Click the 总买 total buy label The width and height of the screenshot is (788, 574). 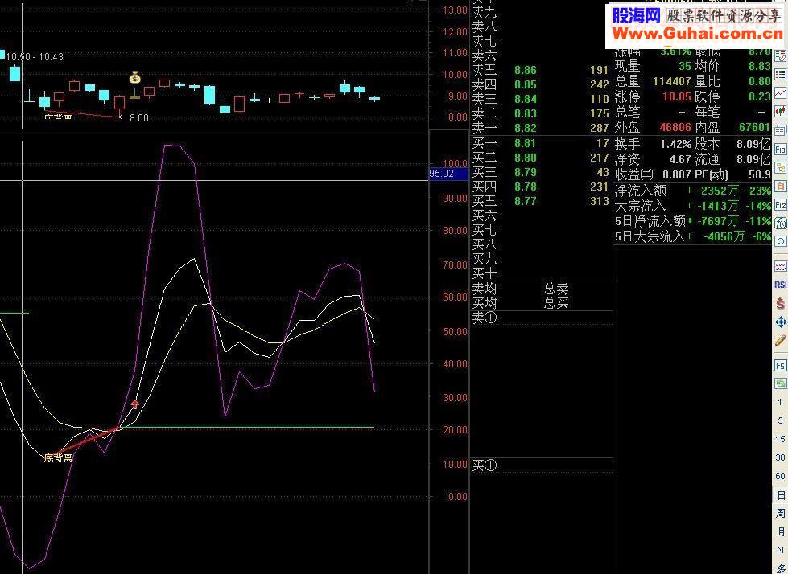click(x=556, y=303)
